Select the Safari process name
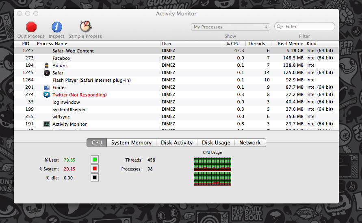 (x=59, y=73)
